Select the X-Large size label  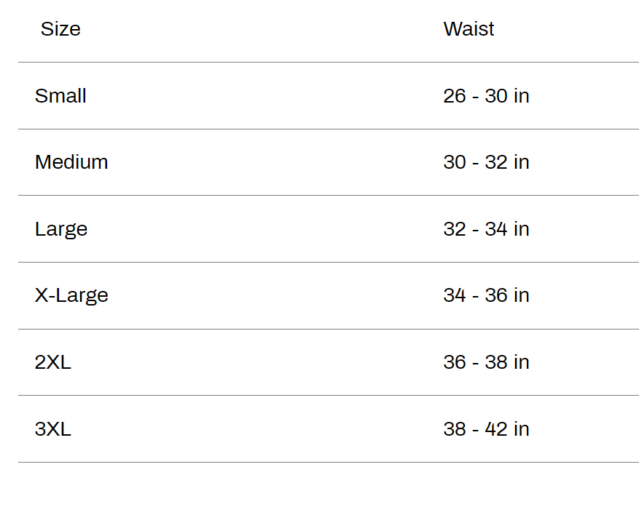pyautogui.click(x=71, y=295)
